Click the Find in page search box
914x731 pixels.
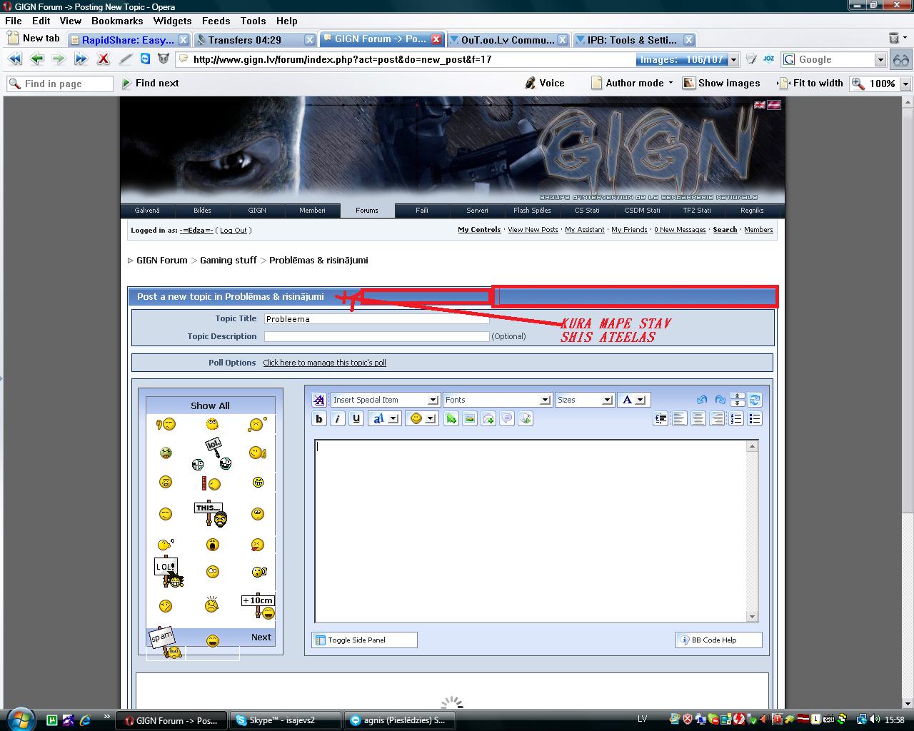[x=60, y=84]
